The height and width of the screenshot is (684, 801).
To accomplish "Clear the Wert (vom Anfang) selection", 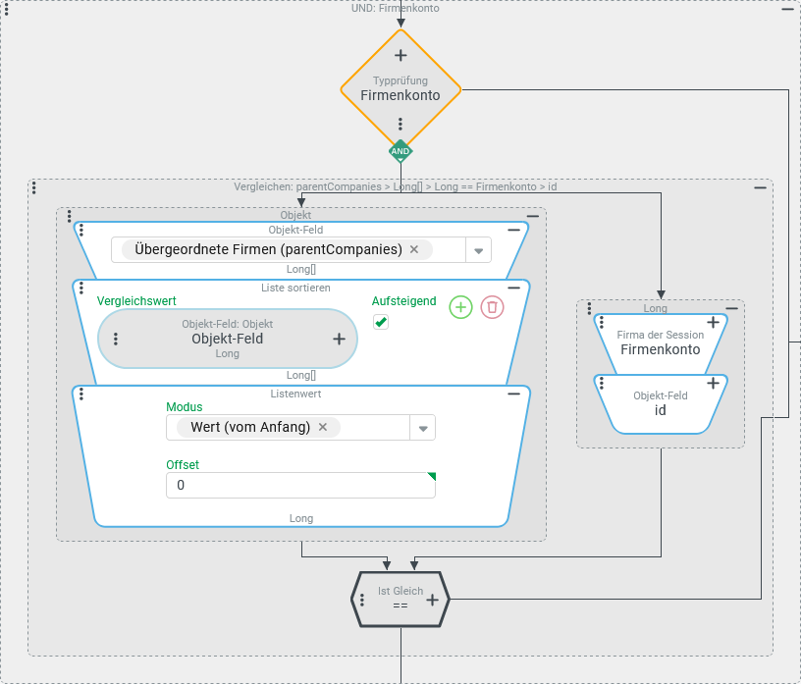I will click(x=322, y=427).
